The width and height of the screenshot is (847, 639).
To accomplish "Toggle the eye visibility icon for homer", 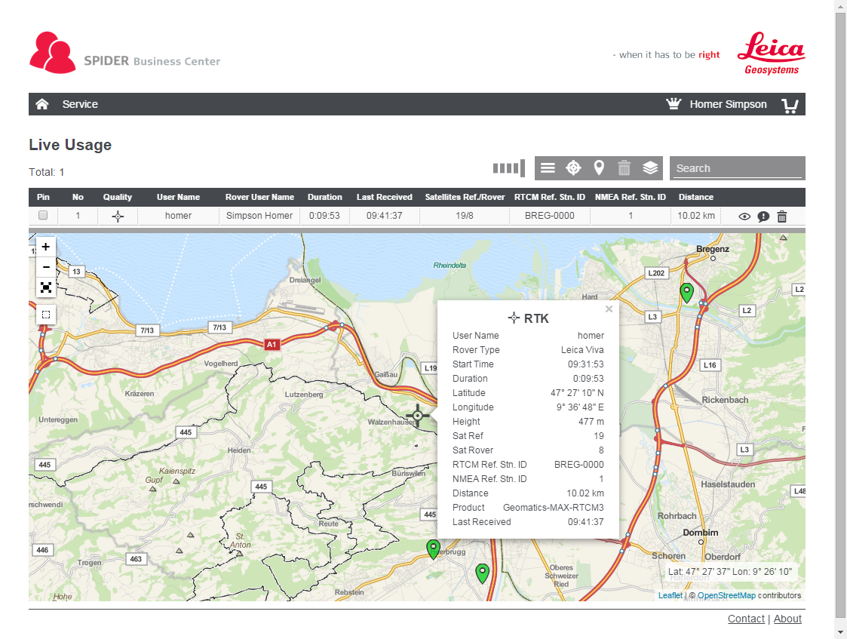I will (x=744, y=217).
